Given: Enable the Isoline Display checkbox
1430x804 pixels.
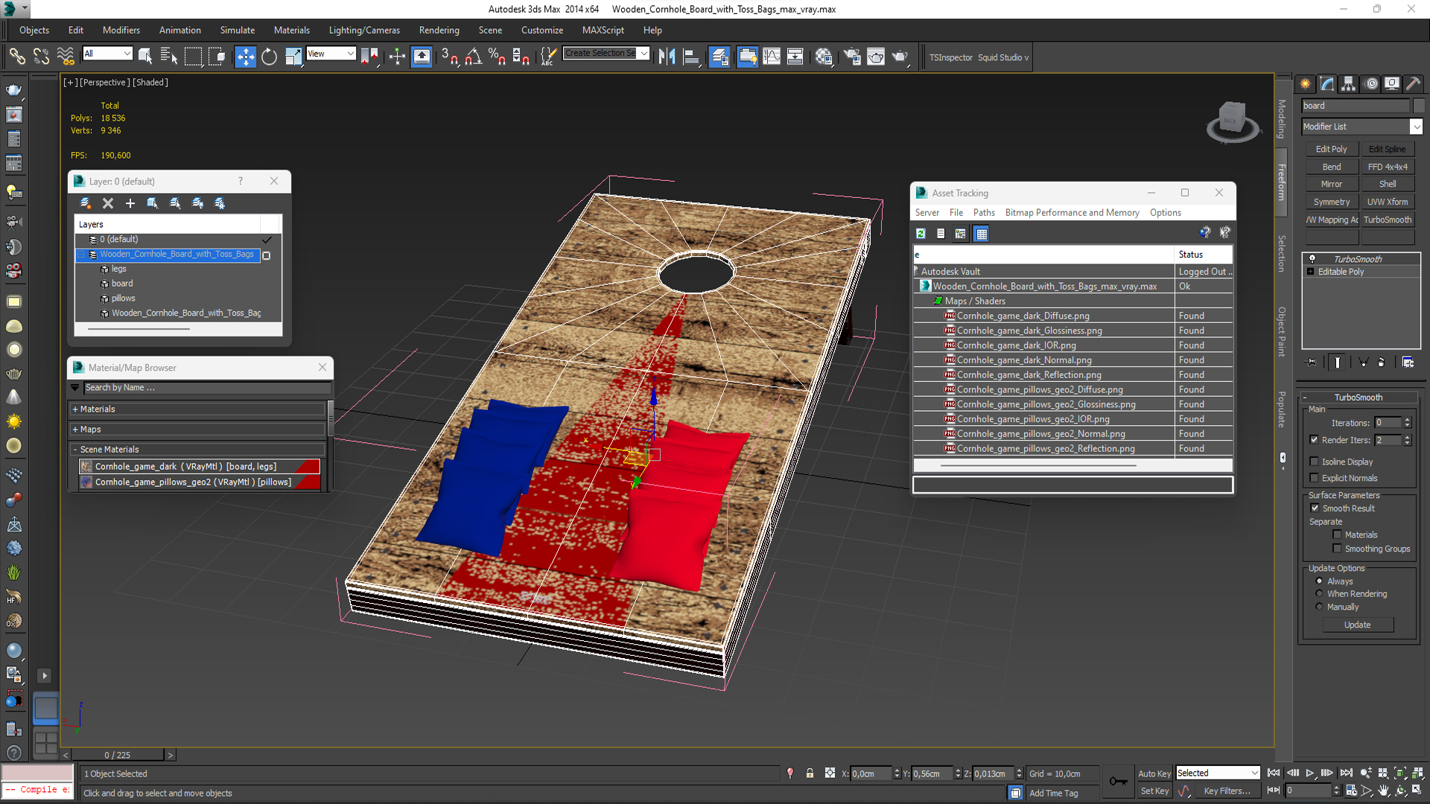Looking at the screenshot, I should pos(1315,462).
